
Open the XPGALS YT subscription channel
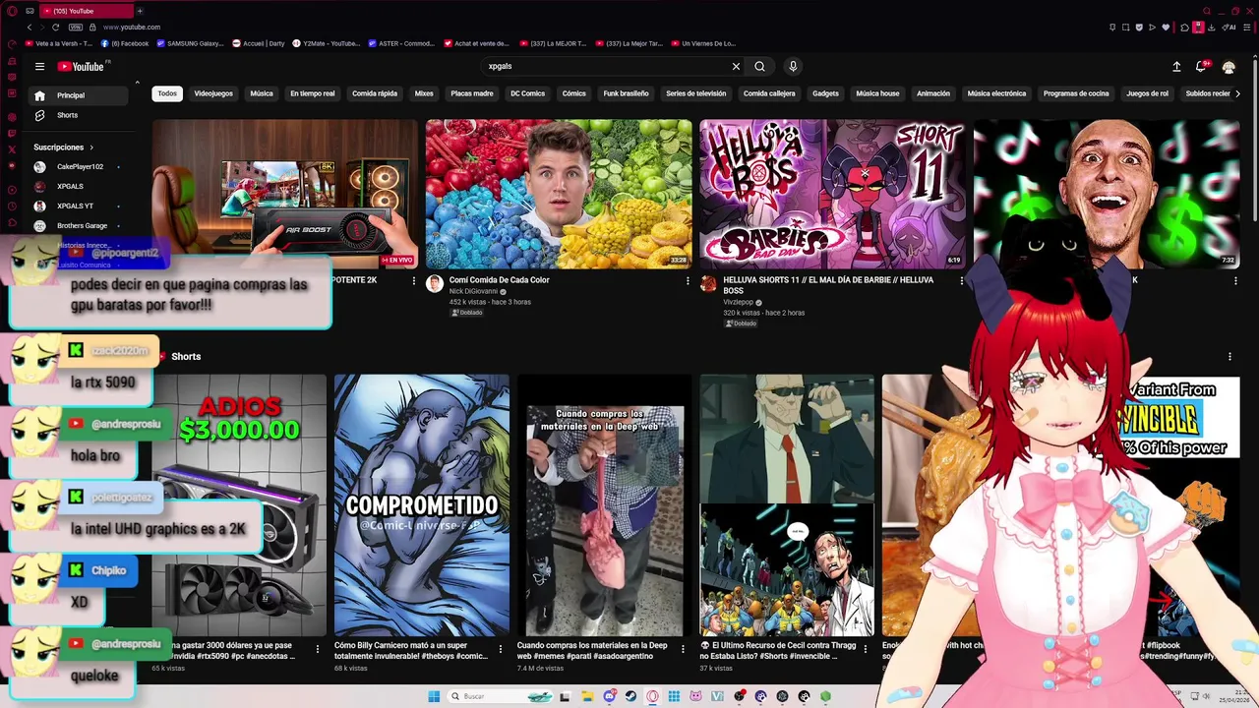(x=77, y=206)
